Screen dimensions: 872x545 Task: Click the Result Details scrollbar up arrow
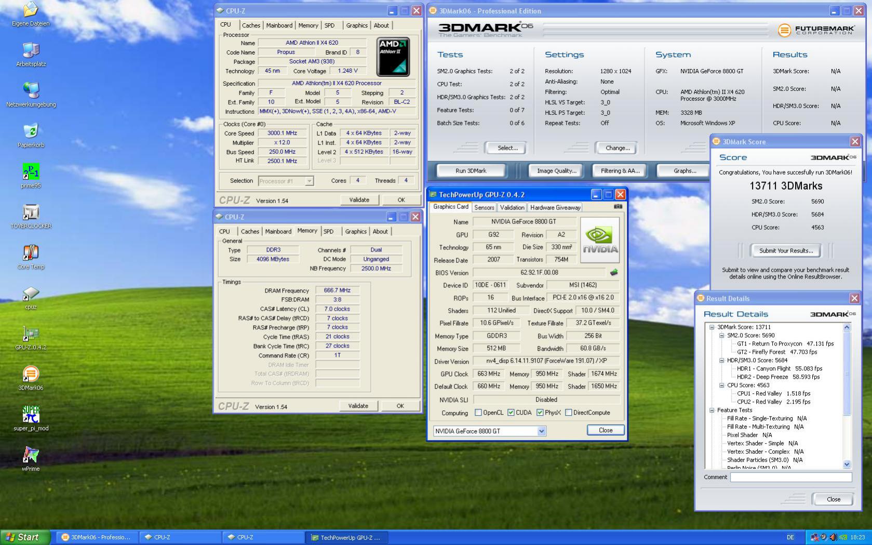[847, 327]
